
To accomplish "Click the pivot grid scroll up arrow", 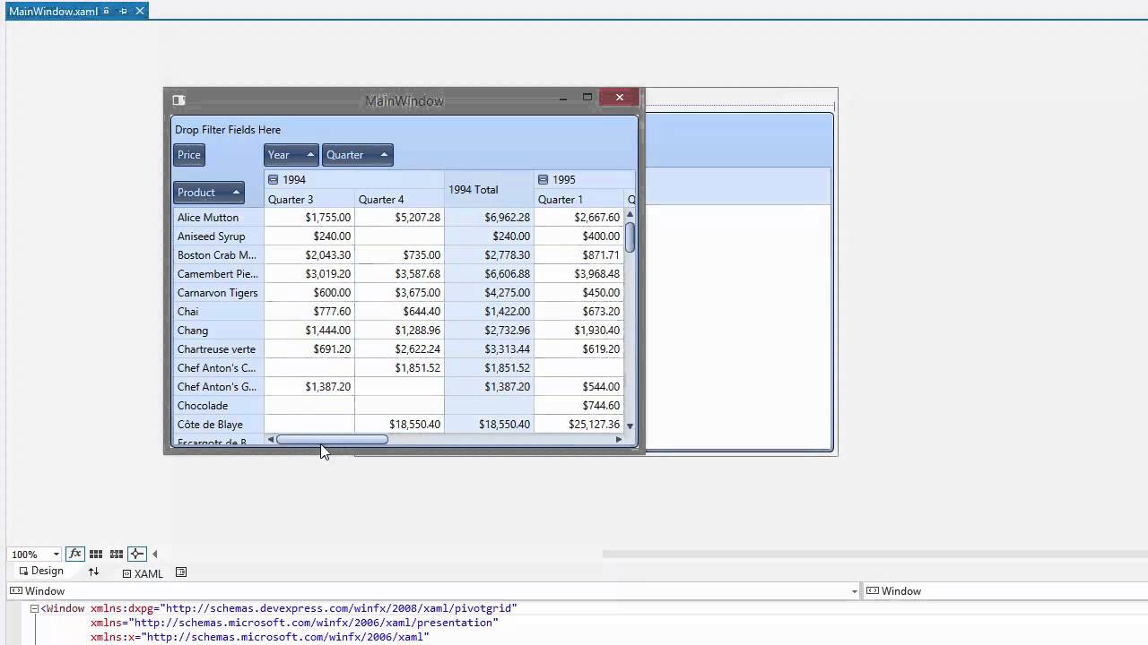I will [630, 214].
